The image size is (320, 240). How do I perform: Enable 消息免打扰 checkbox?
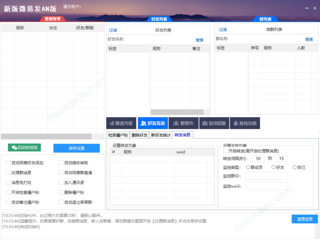coord(8,182)
